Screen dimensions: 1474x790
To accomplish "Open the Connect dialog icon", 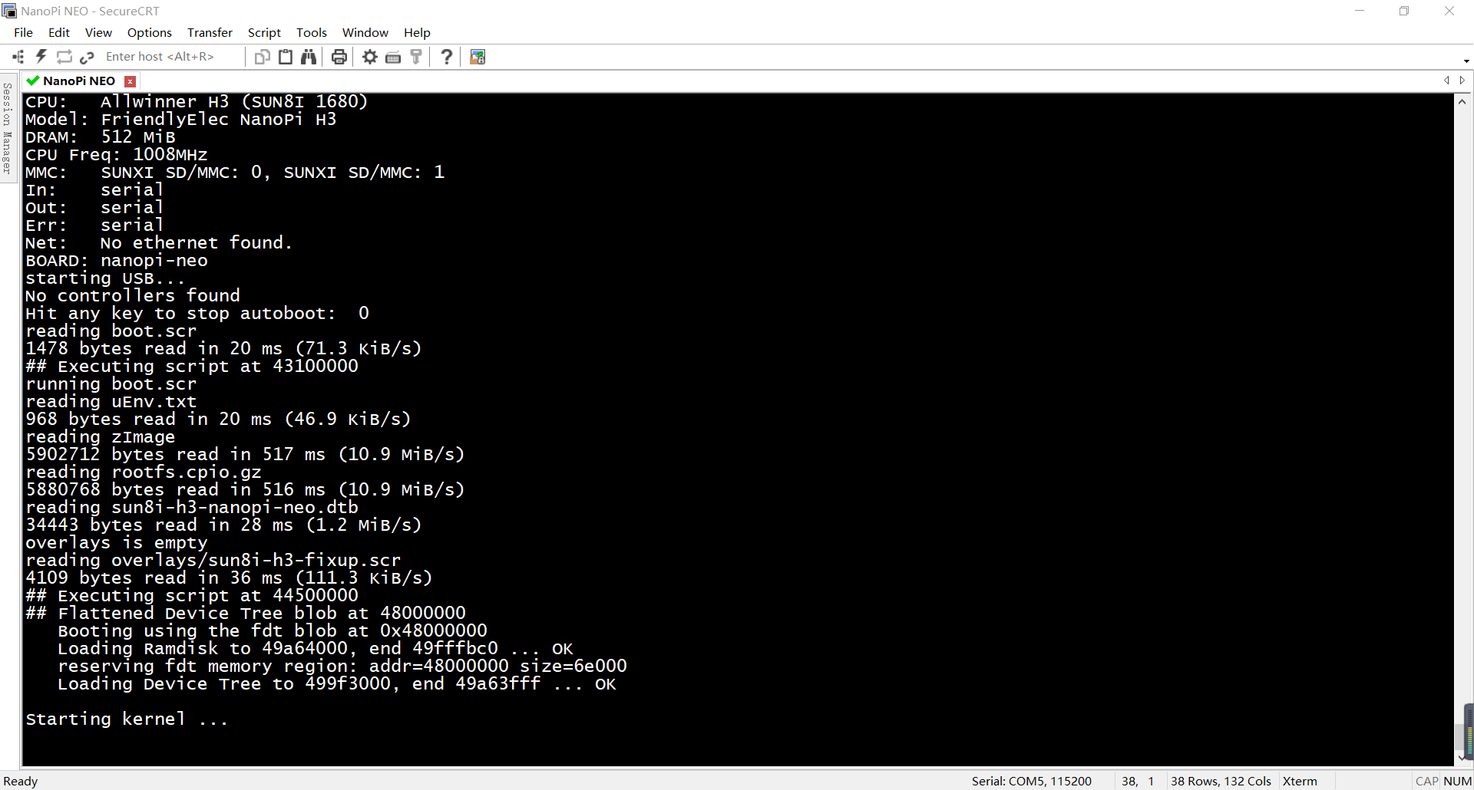I will [x=17, y=57].
